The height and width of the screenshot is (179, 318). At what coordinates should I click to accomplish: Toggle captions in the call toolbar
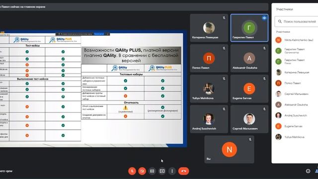click(x=152, y=171)
